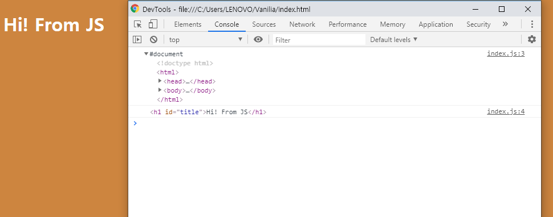Activate the inspect element picker icon
Image resolution: width=553 pixels, height=217 pixels.
pos(138,24)
